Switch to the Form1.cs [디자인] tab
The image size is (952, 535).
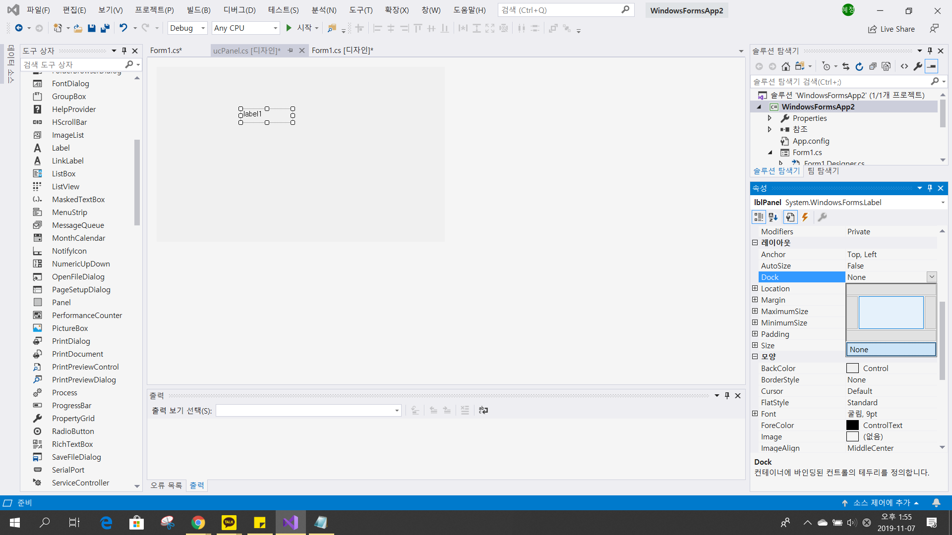342,51
